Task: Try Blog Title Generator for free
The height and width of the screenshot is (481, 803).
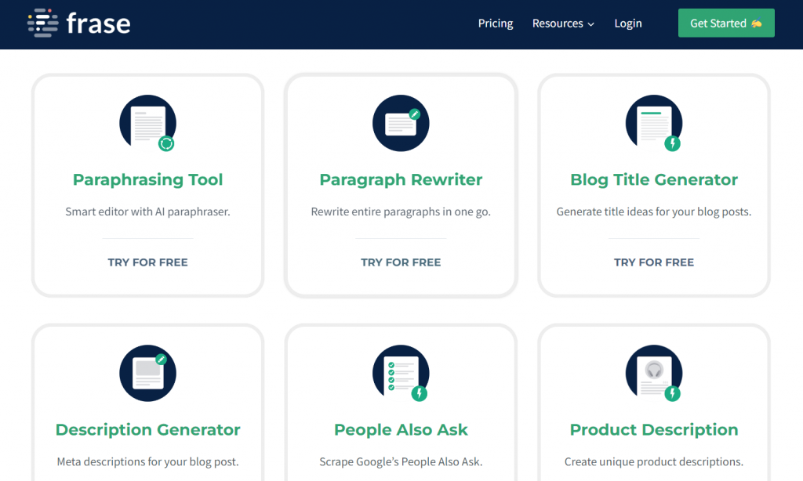Action: point(654,262)
